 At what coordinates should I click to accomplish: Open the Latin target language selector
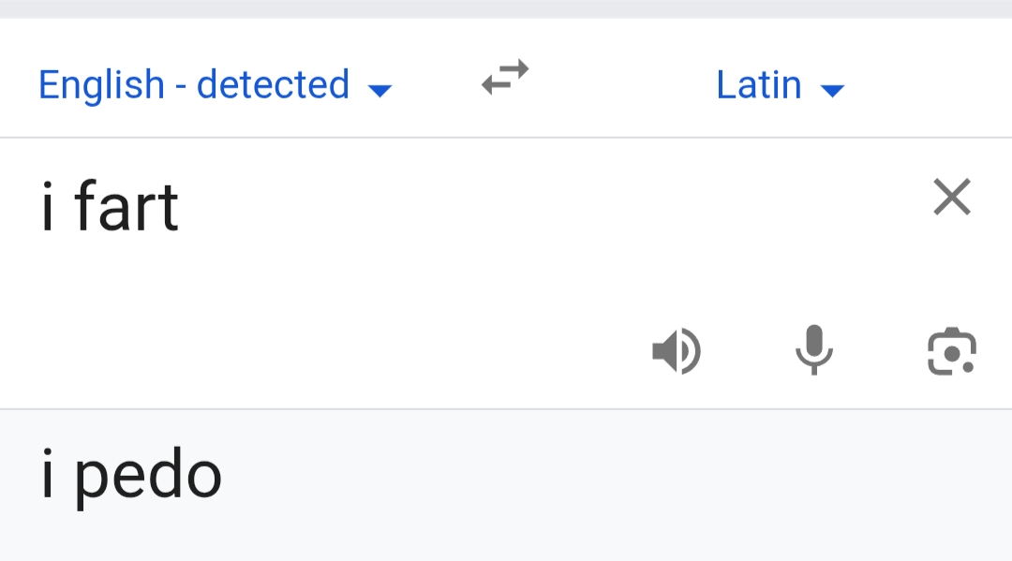click(759, 85)
